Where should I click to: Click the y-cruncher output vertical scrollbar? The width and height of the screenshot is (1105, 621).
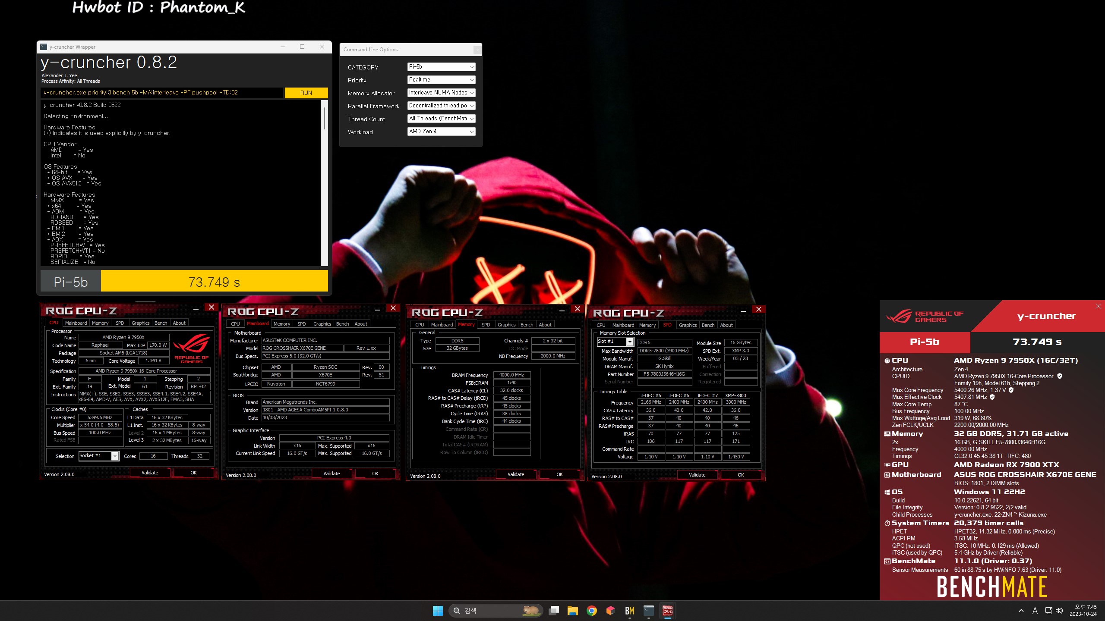[x=324, y=183]
